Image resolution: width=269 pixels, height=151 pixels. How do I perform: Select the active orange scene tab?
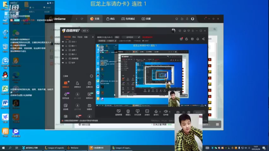[67, 37]
